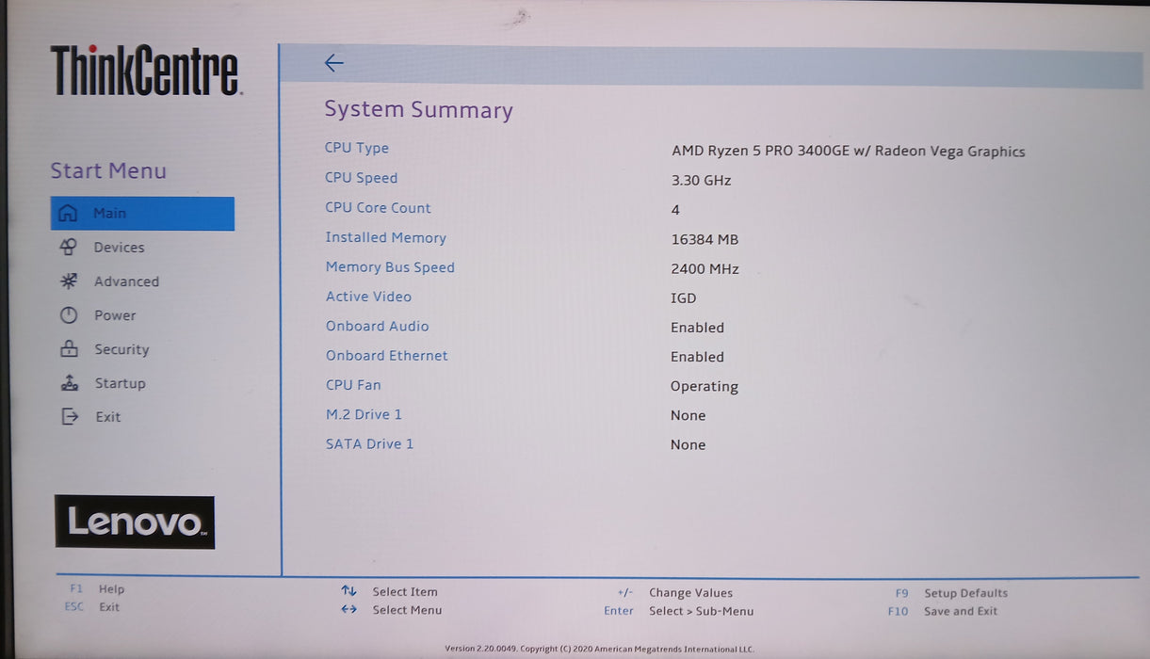Click the Power icon
This screenshot has height=659, width=1150.
[69, 315]
